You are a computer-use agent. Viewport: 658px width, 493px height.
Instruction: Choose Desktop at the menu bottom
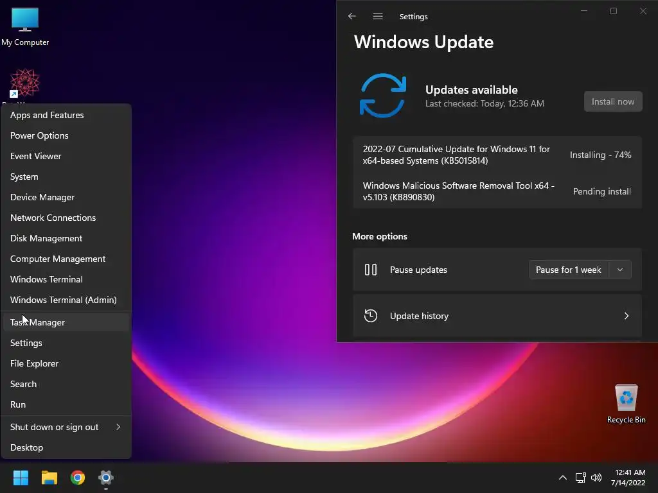pos(66,447)
